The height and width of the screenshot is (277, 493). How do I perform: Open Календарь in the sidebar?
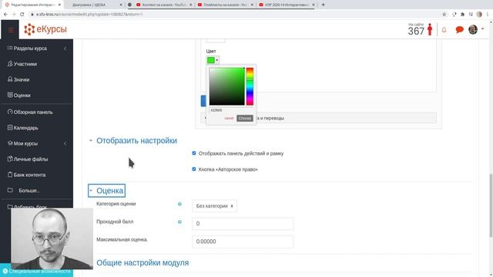[25, 128]
